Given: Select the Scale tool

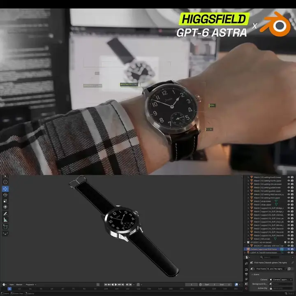Looking at the screenshot, I should tap(5, 201).
